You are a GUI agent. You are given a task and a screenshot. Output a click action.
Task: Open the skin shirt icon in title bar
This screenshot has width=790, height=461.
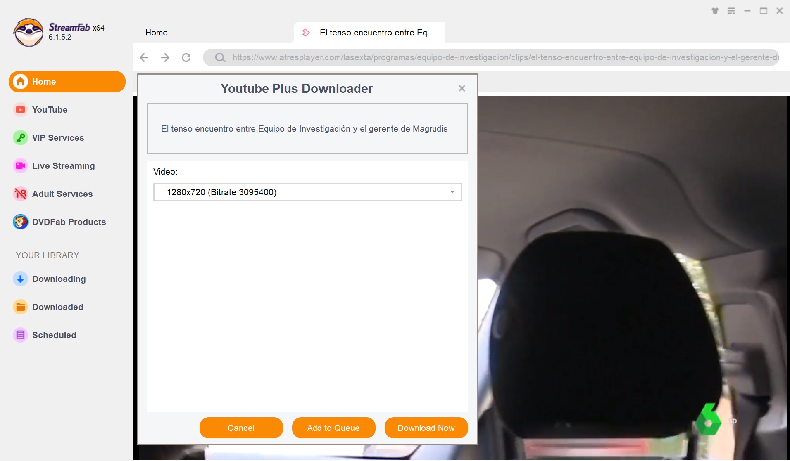(715, 11)
